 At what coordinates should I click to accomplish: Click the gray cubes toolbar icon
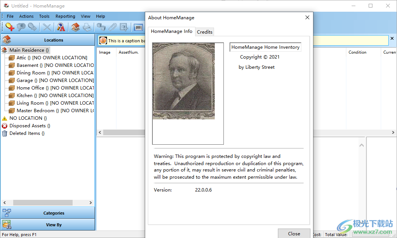click(x=101, y=27)
